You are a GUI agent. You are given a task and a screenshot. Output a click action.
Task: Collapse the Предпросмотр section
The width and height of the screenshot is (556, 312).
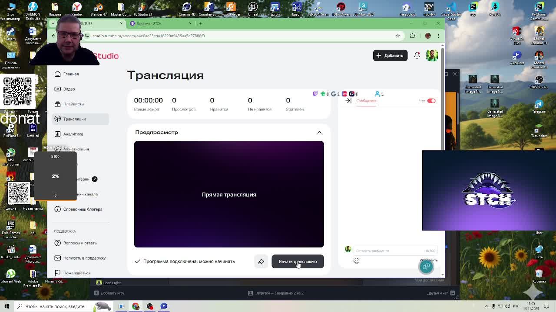[319, 132]
